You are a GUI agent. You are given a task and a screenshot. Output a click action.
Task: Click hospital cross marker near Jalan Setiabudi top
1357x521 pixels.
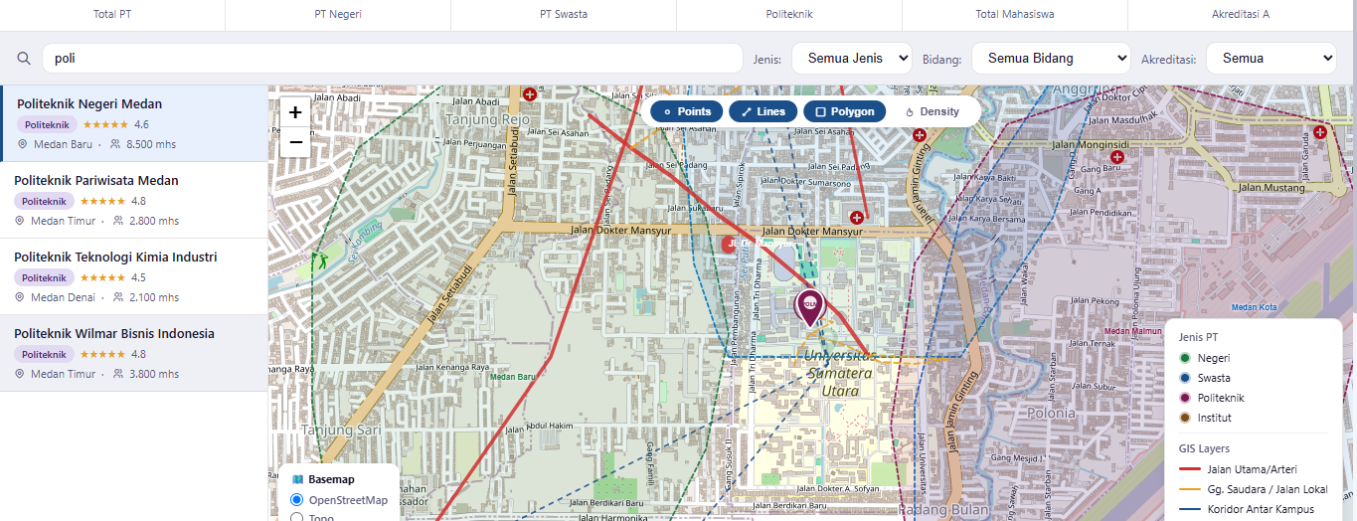pos(529,93)
